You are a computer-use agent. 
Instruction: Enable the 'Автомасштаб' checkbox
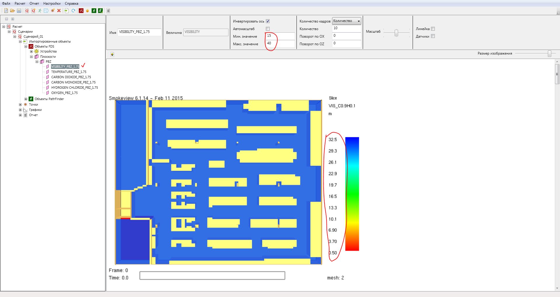pyautogui.click(x=268, y=29)
